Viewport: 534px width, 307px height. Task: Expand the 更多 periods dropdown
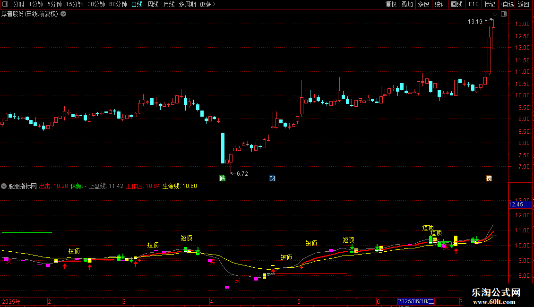click(208, 4)
